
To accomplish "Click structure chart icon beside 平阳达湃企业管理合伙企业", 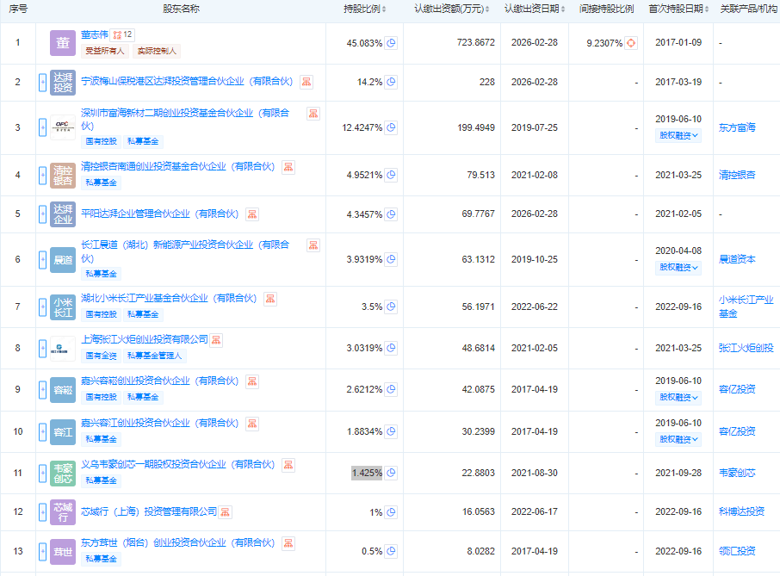I will point(252,214).
